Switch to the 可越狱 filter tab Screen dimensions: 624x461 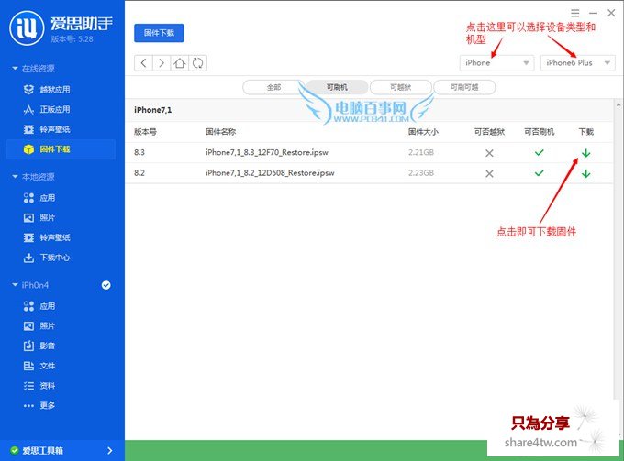(x=400, y=87)
